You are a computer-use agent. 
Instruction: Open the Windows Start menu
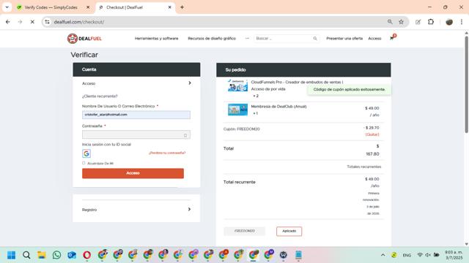(x=12, y=255)
